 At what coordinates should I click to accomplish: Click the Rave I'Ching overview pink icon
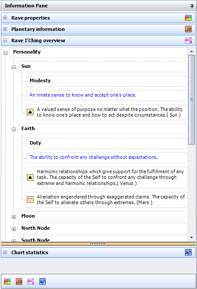188,40
